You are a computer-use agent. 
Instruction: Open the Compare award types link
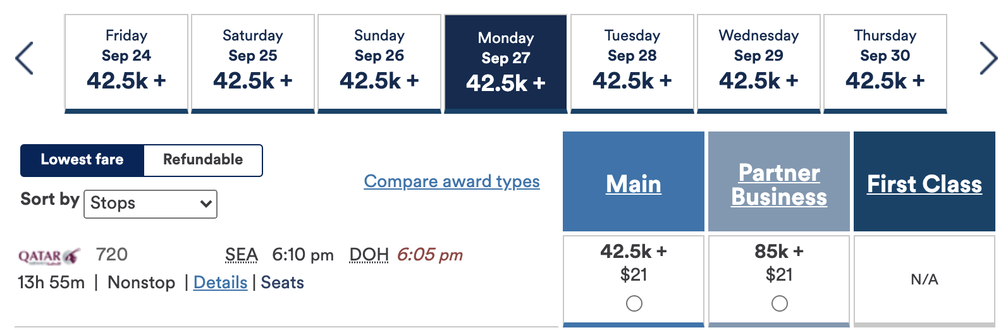(x=452, y=181)
